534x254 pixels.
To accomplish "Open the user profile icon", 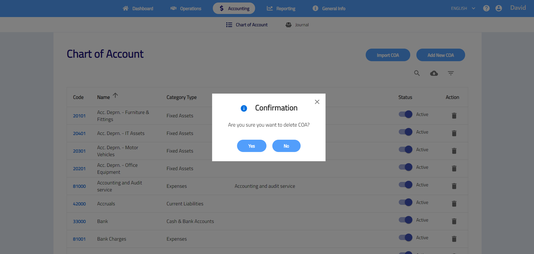I will pos(498,8).
